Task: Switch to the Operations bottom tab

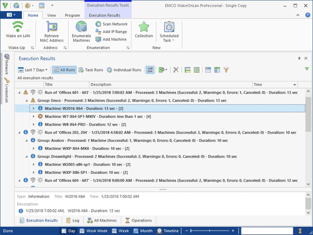Action: click(x=139, y=220)
